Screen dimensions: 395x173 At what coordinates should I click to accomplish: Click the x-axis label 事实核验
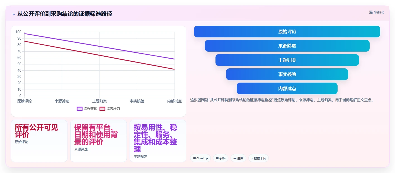point(137,101)
